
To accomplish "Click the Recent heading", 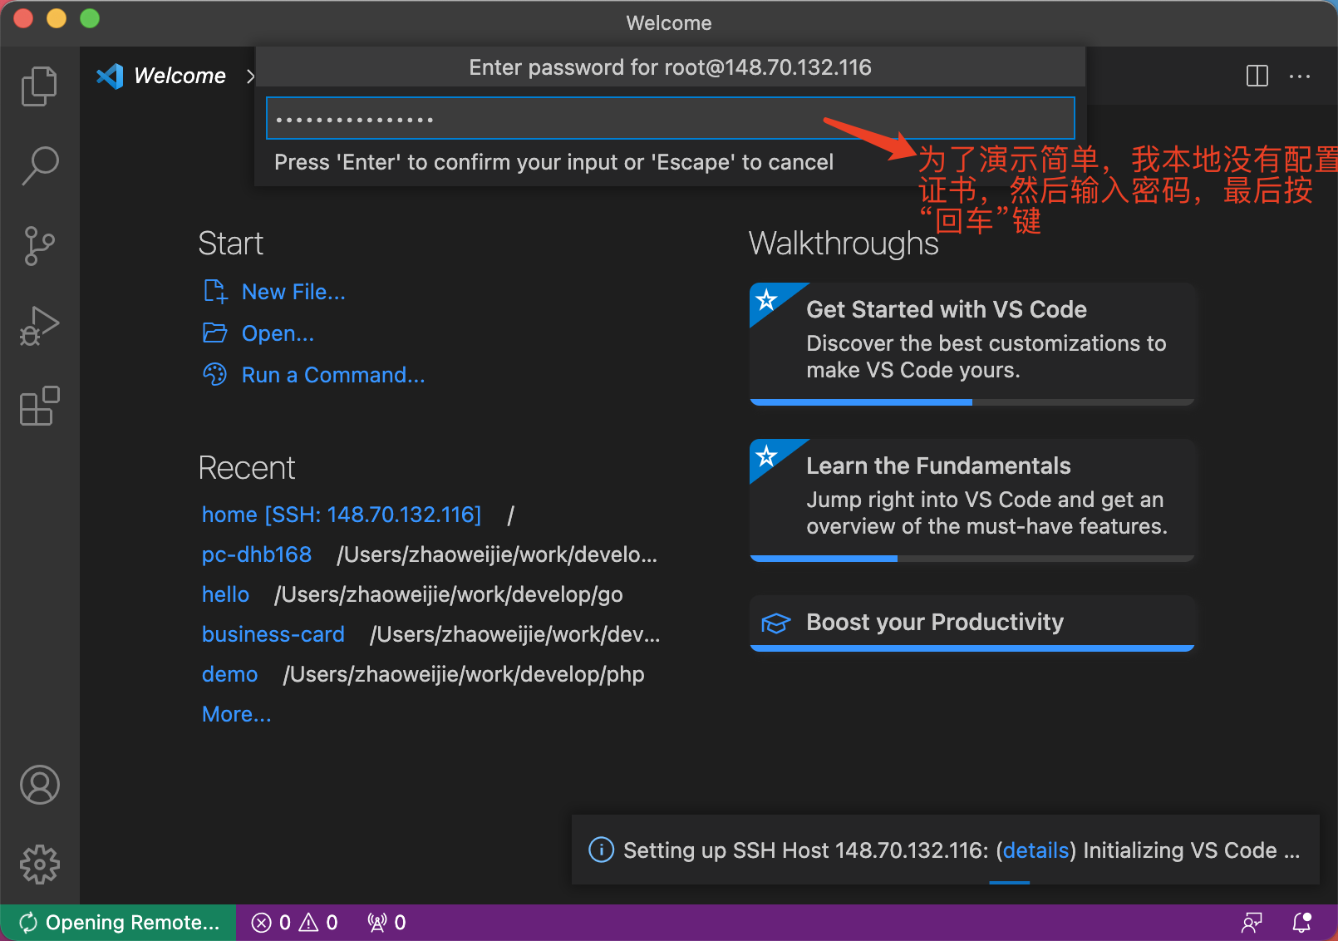I will (x=247, y=468).
